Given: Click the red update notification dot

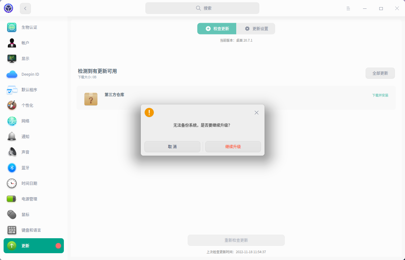Looking at the screenshot, I should coord(58,246).
